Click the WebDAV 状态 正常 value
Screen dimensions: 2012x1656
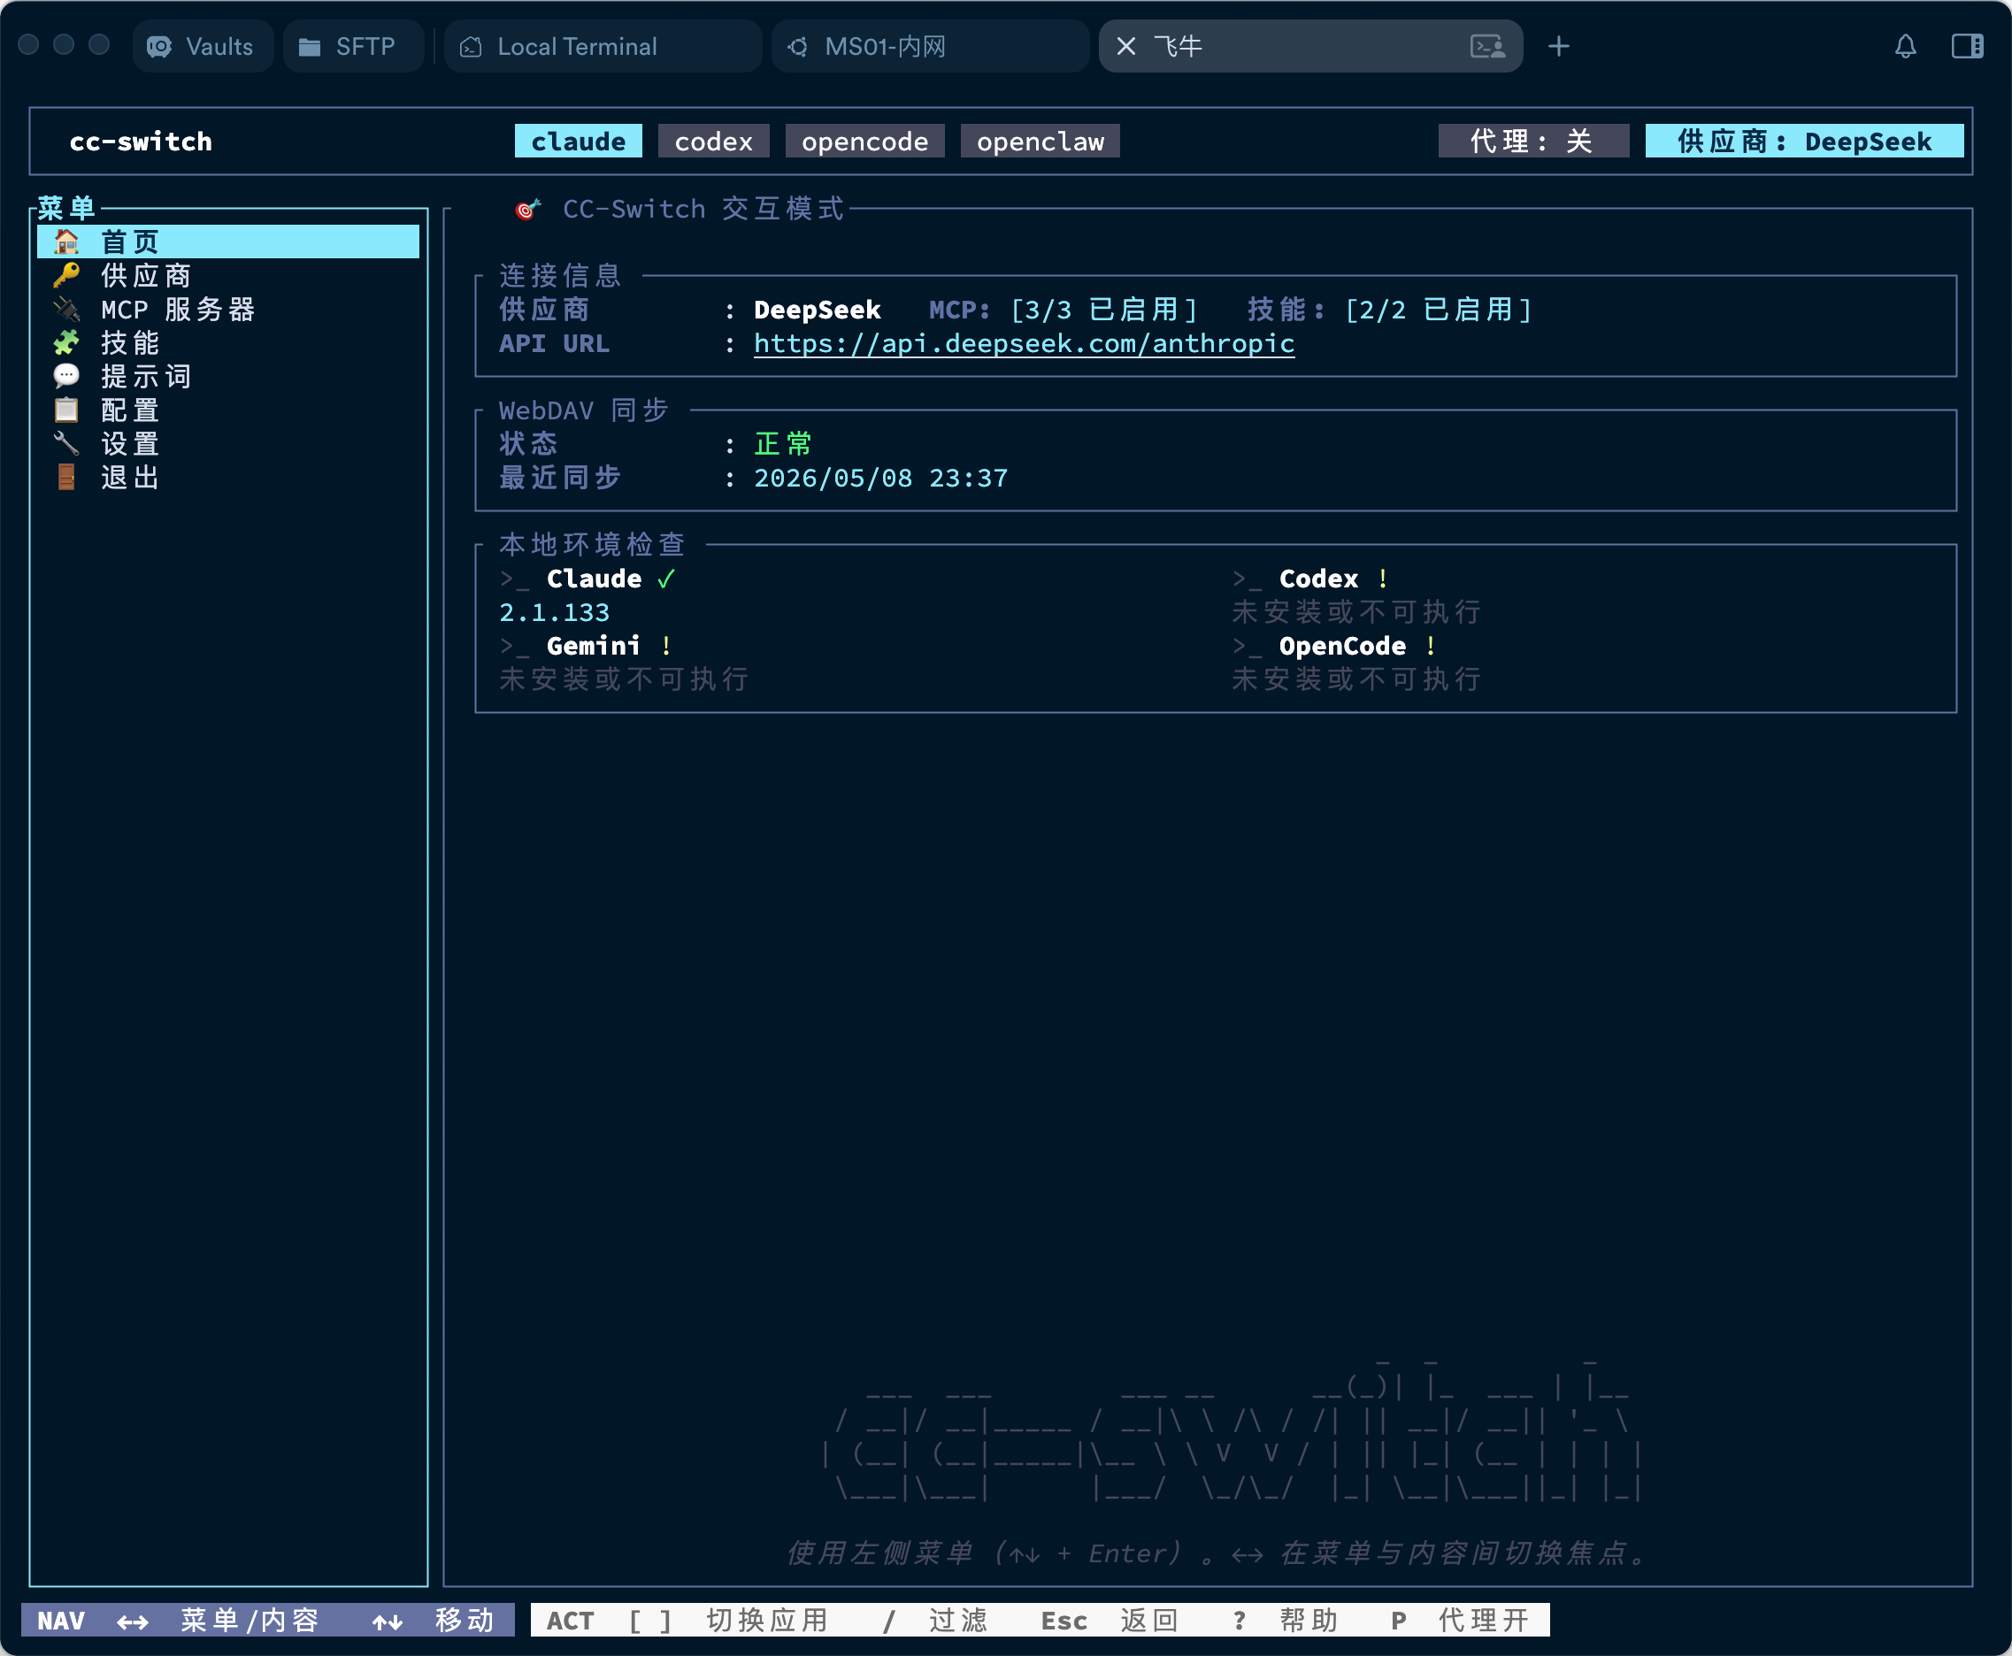coord(782,443)
